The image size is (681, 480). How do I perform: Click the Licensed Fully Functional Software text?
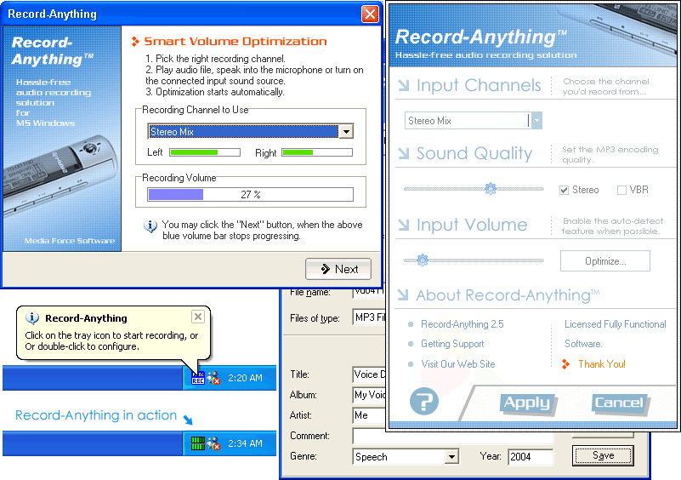pos(615,334)
